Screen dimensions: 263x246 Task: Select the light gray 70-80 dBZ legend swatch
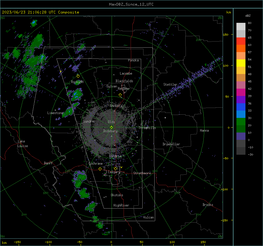click(x=241, y=27)
